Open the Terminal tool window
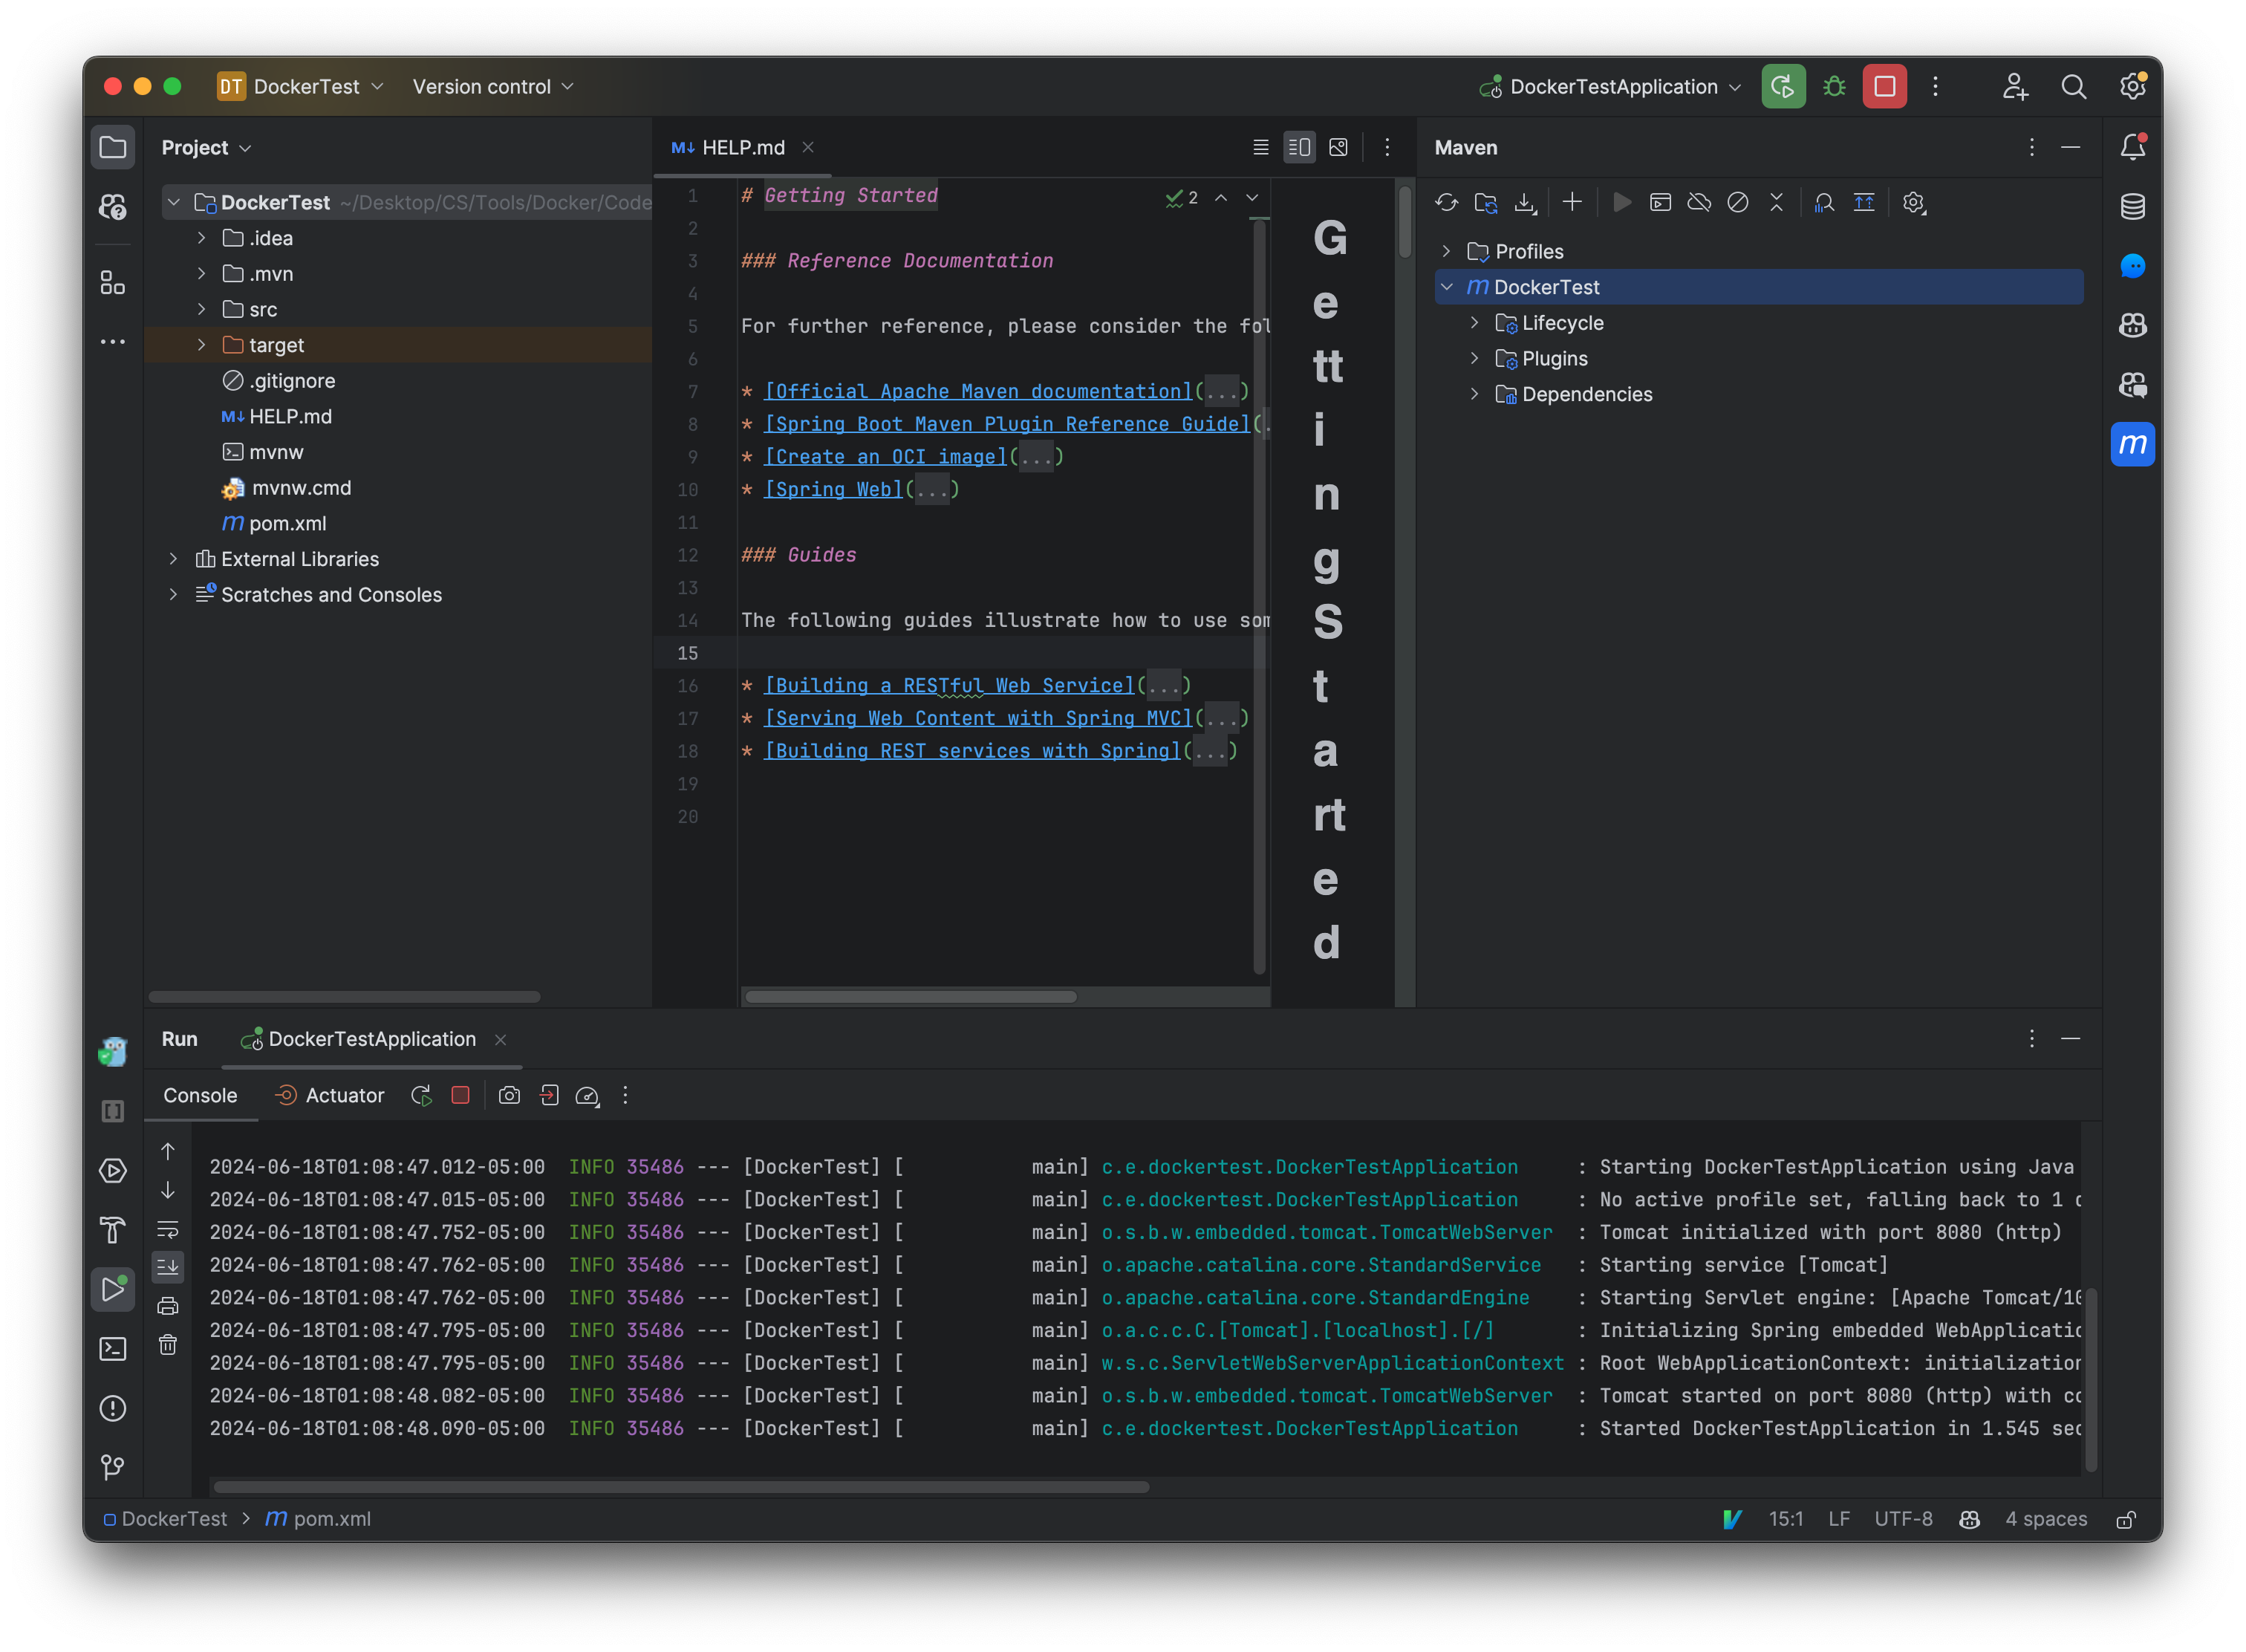Screen dimensions: 2246x1652 (113, 1349)
